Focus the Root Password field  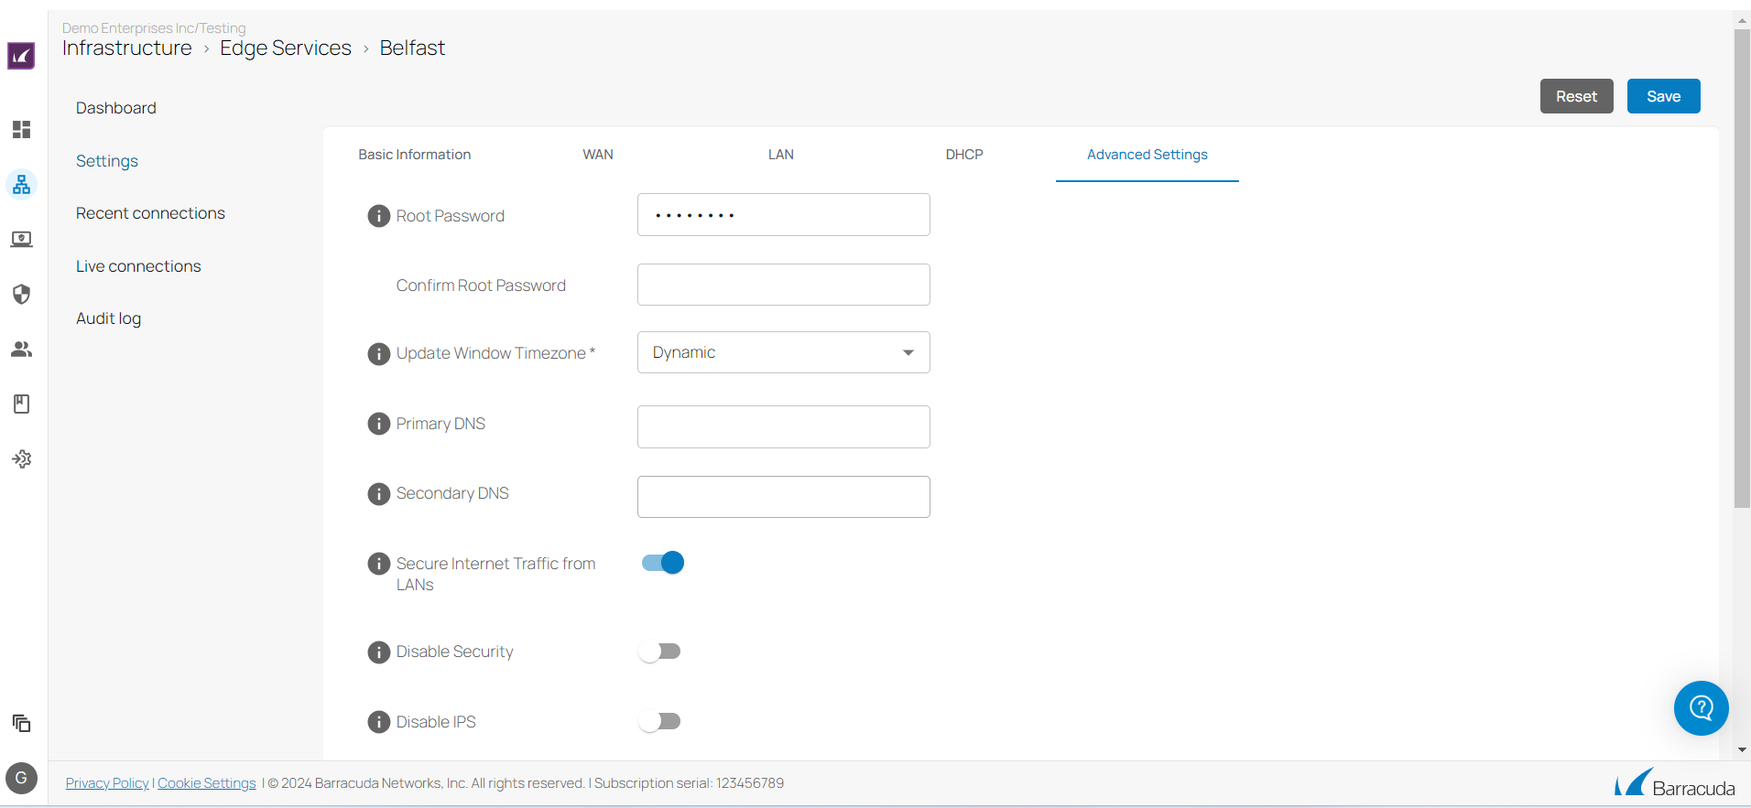click(x=783, y=214)
